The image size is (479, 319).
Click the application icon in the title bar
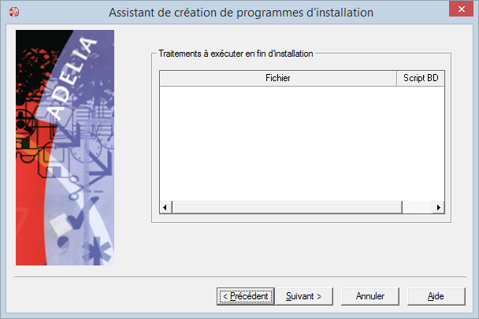pyautogui.click(x=14, y=12)
